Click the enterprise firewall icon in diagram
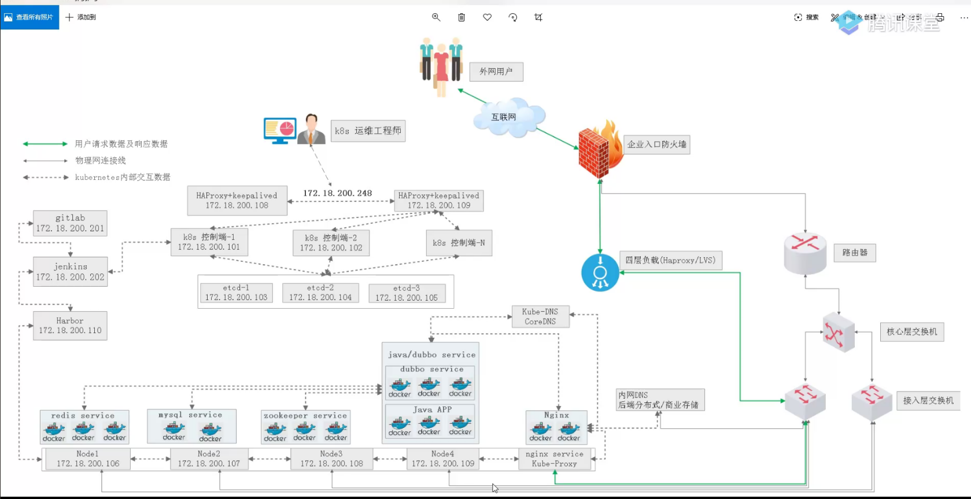 pyautogui.click(x=600, y=149)
